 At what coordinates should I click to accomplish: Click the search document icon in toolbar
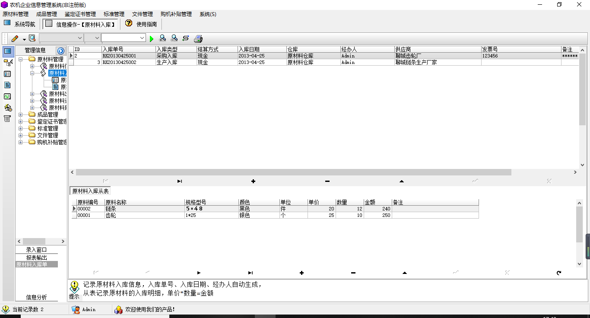32,38
